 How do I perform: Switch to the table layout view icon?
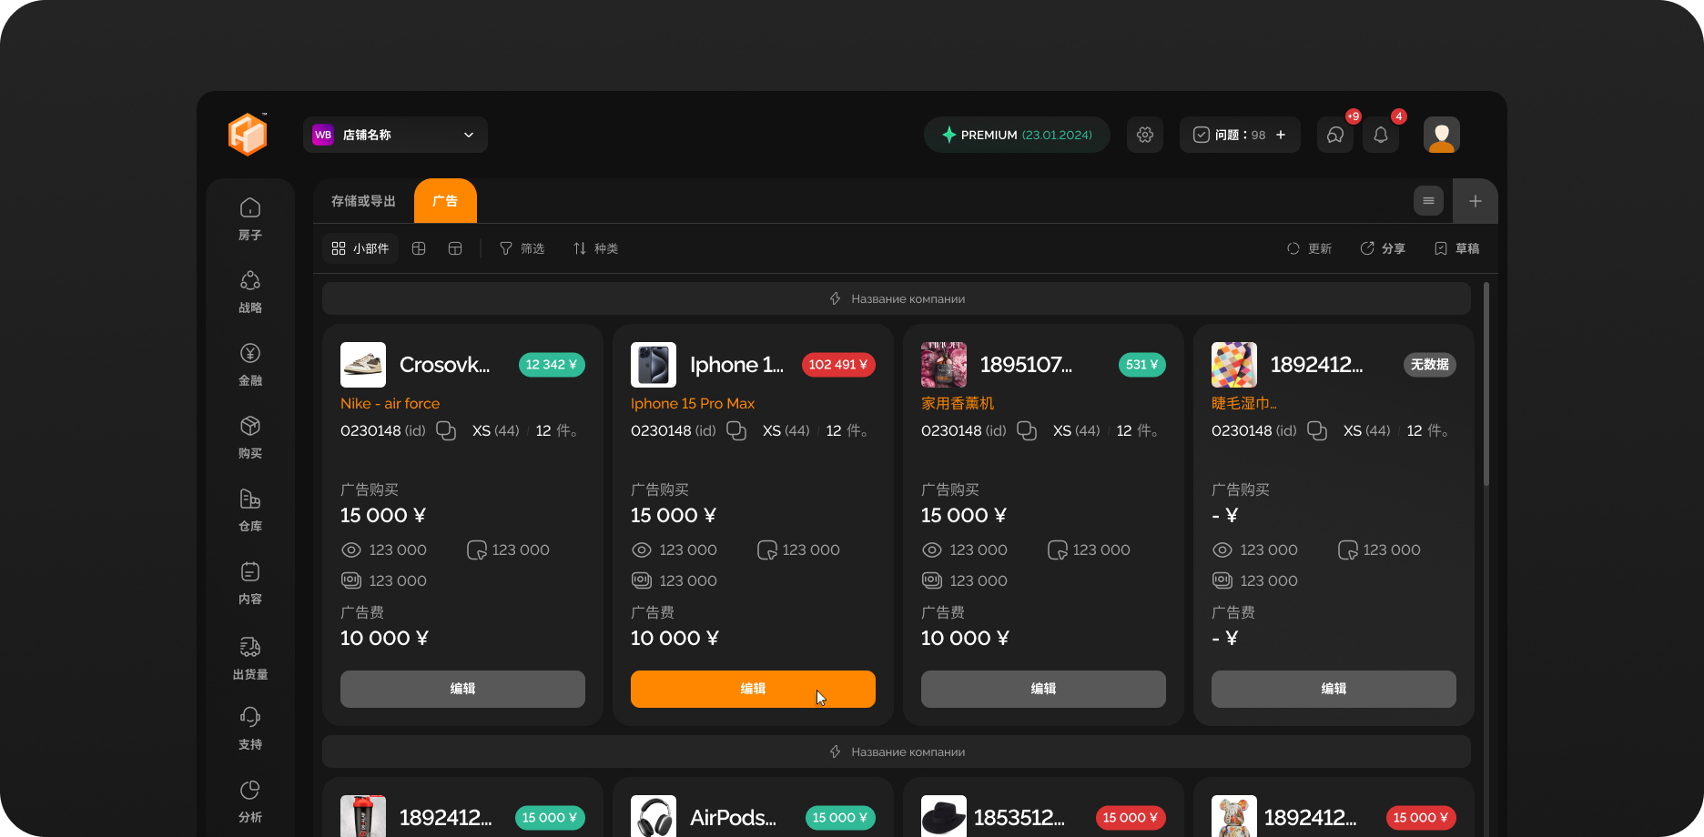click(455, 248)
